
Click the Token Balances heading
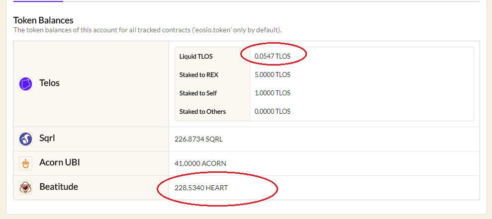pos(43,20)
